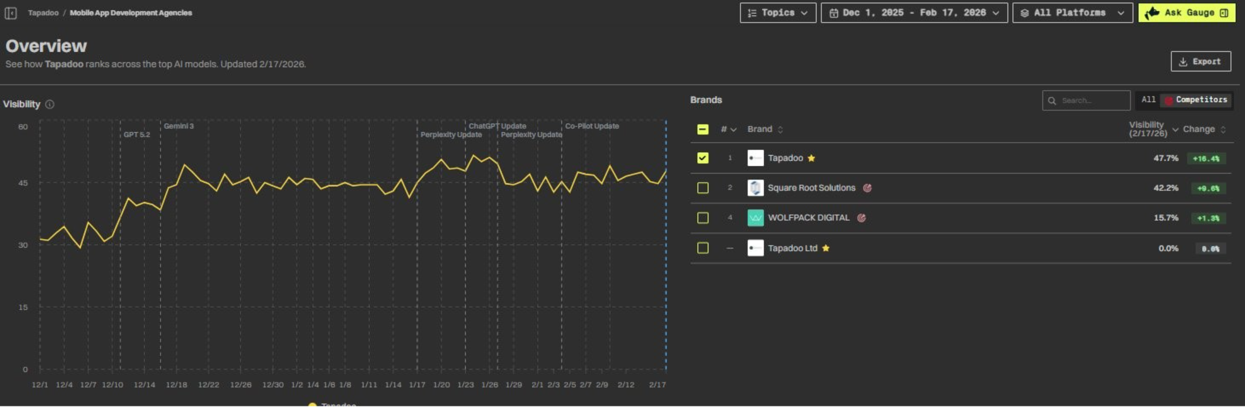Click Tapadoo brand logo icon
The width and height of the screenshot is (1245, 407).
755,158
